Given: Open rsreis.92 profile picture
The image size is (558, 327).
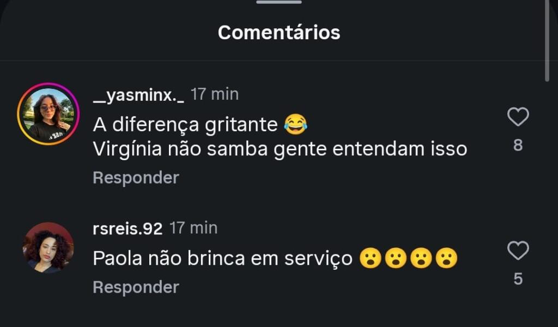Looking at the screenshot, I should [48, 248].
